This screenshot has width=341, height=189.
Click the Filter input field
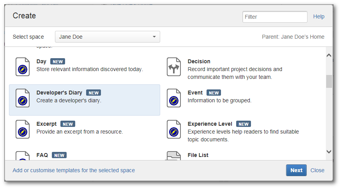click(275, 17)
